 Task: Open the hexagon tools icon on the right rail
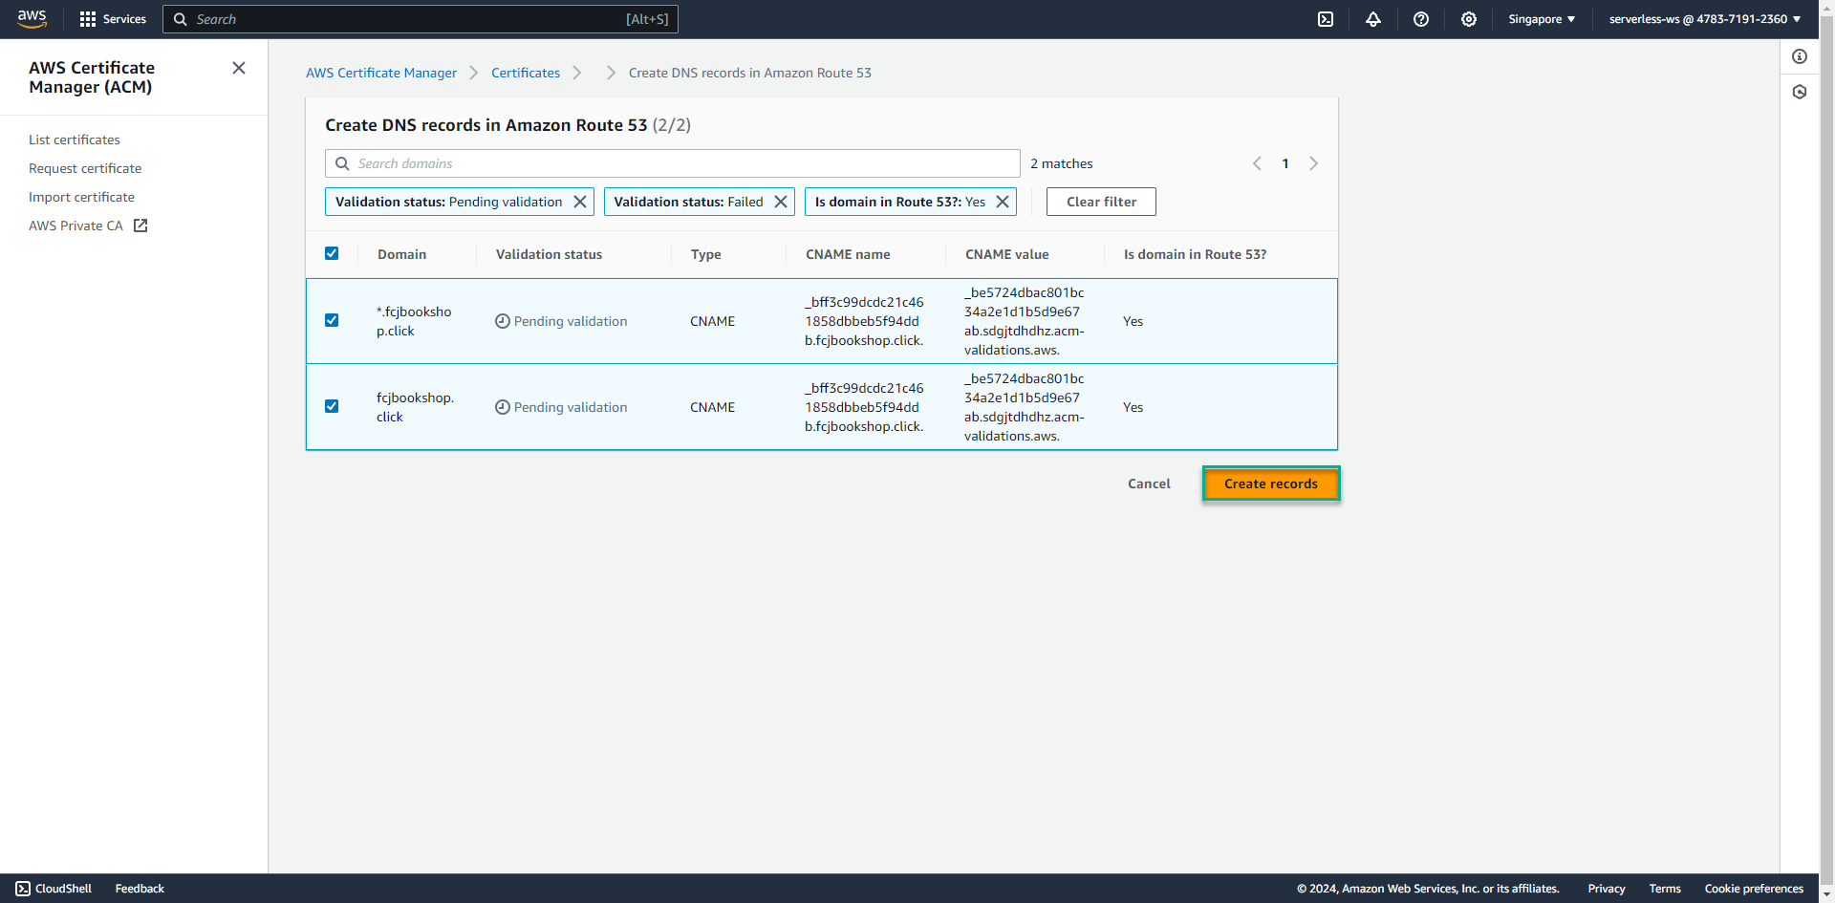(x=1800, y=92)
